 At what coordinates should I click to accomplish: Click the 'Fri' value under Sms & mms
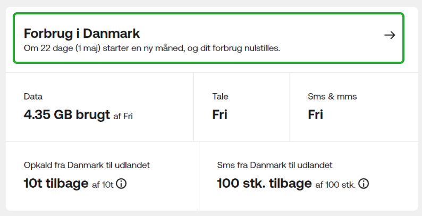tap(315, 114)
